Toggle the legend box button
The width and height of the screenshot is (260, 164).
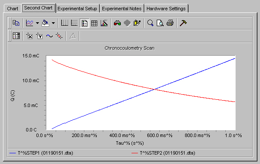[84, 23]
